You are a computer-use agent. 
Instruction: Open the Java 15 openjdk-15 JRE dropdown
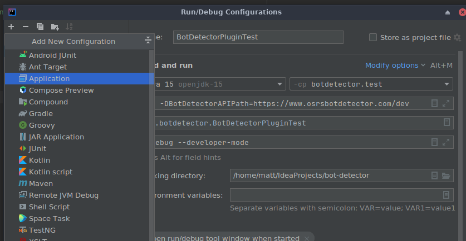point(220,84)
